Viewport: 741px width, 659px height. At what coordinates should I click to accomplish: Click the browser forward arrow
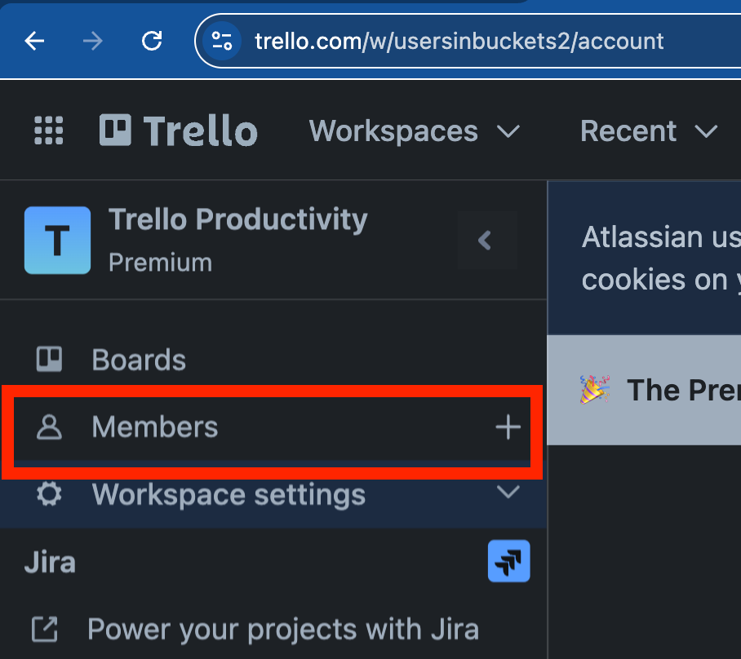[x=93, y=41]
